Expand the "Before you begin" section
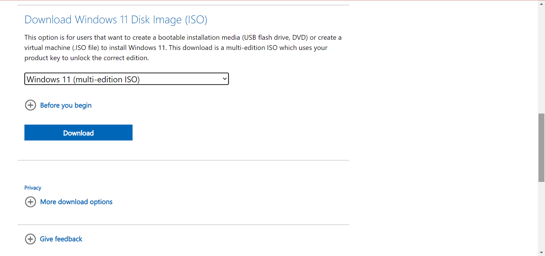 coord(66,105)
